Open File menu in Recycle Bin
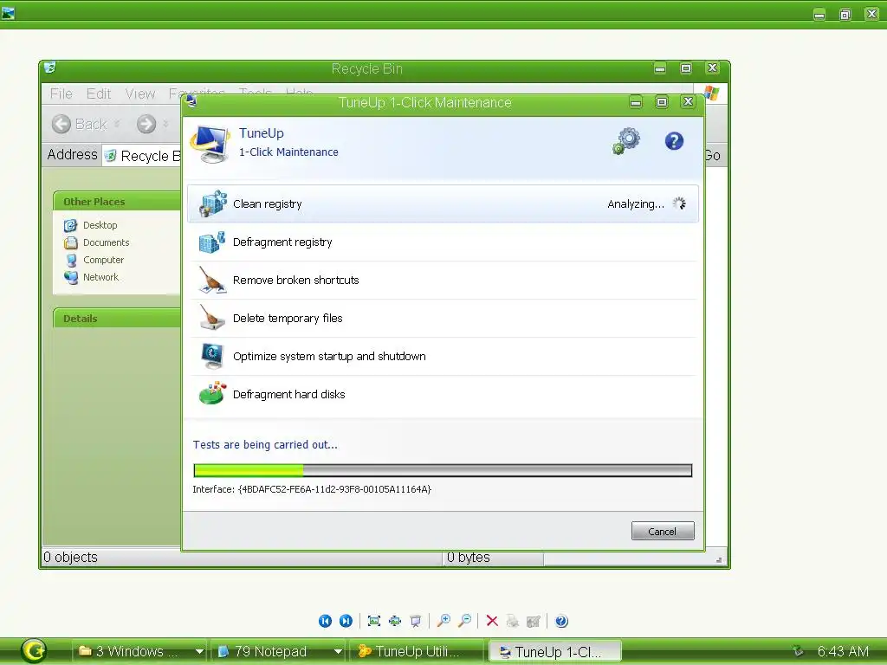887x665 pixels. click(x=62, y=94)
